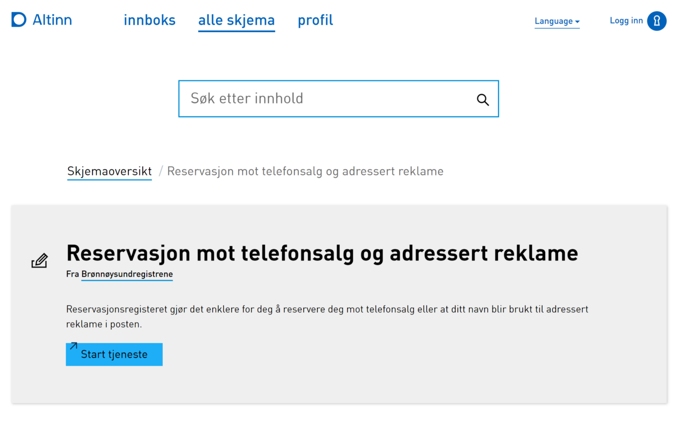Click the magnifying glass search icon
The height and width of the screenshot is (424, 688).
(483, 99)
